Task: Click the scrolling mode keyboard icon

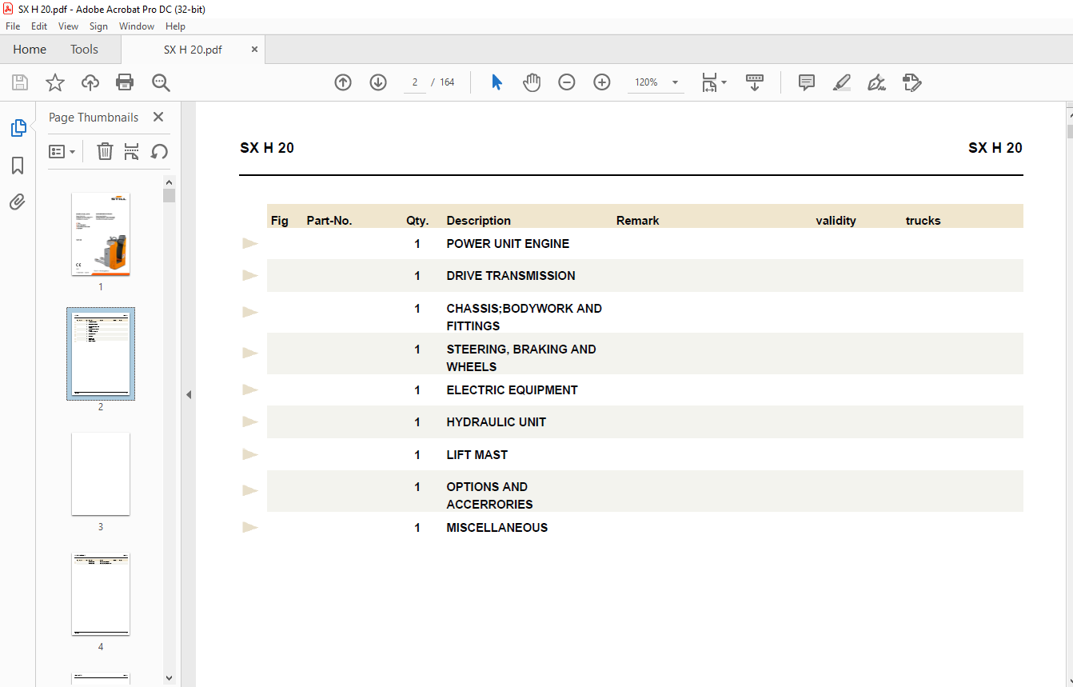Action: click(x=755, y=82)
